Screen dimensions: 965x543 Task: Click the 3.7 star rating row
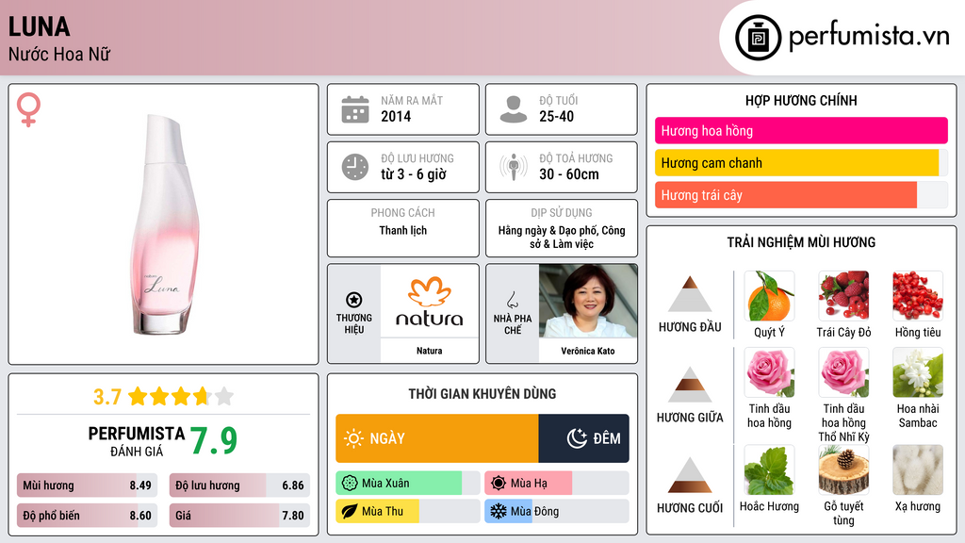pos(163,397)
